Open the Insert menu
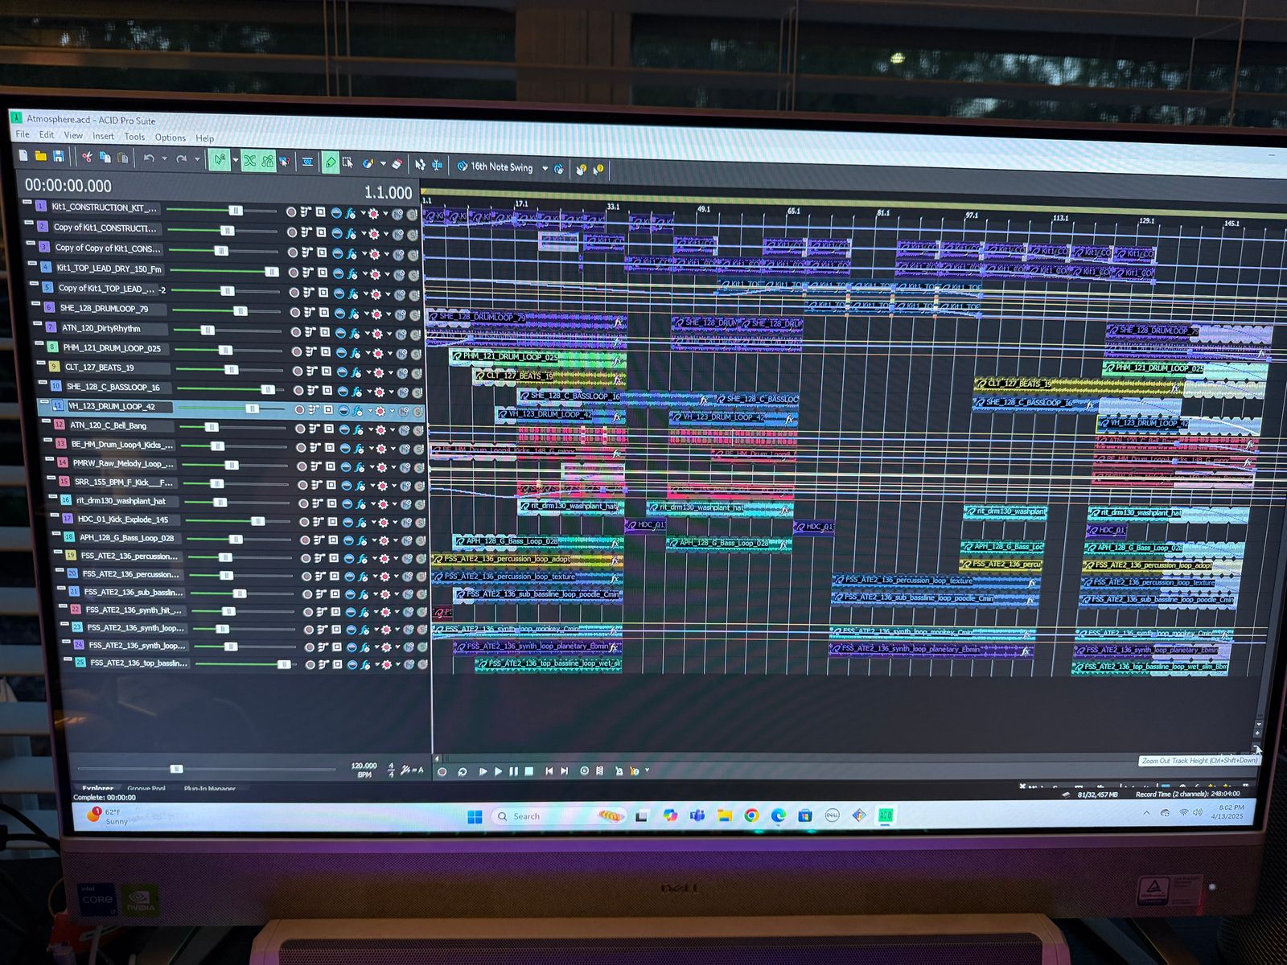This screenshot has width=1287, height=965. 103,136
